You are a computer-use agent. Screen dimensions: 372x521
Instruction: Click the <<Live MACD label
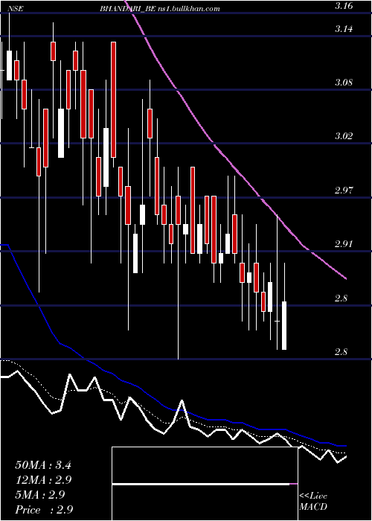[x=313, y=502]
